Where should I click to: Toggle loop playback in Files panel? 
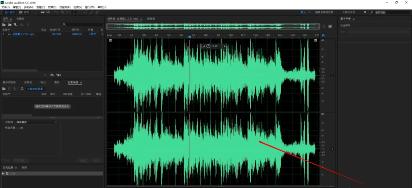[52, 75]
